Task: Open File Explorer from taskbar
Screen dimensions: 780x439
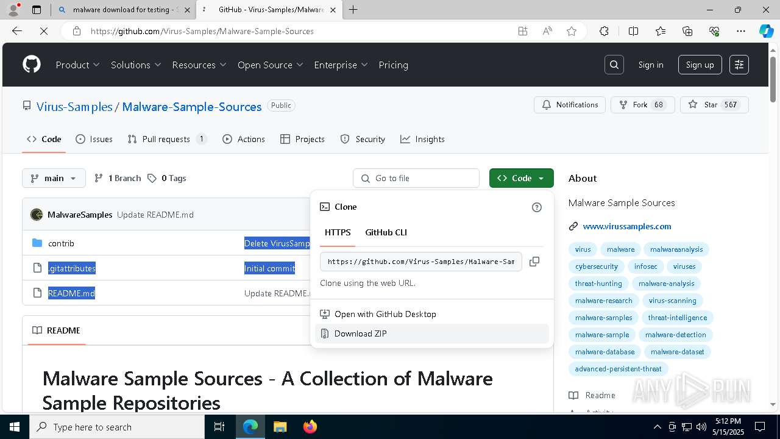Action: (280, 427)
